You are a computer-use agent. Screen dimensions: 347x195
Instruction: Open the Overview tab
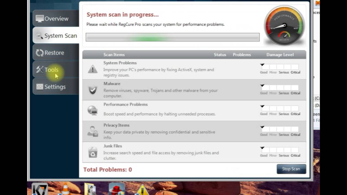point(56,18)
